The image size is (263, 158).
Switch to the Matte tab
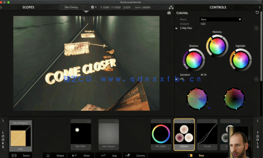coord(81,155)
